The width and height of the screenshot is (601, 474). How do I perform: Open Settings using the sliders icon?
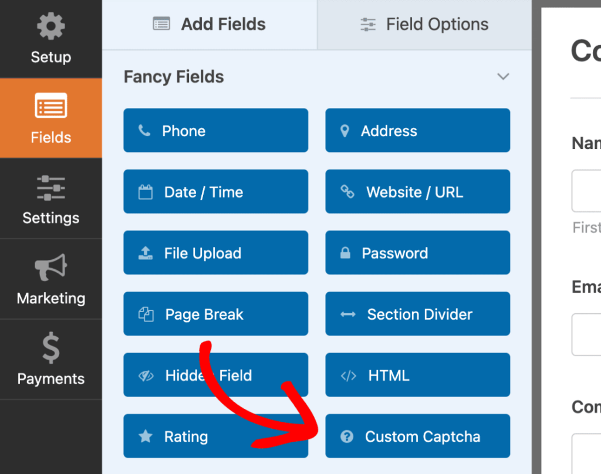point(50,188)
